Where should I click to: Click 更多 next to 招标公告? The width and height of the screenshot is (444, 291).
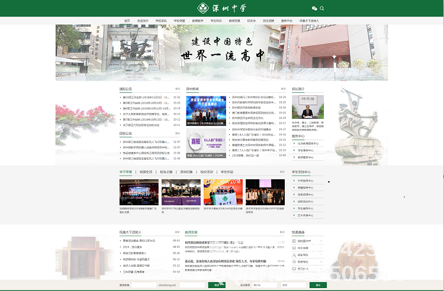point(178,133)
